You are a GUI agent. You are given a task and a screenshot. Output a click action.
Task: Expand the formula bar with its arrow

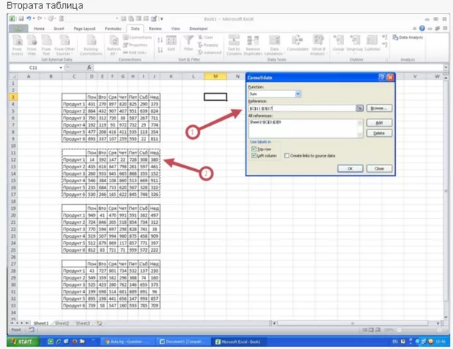(x=446, y=67)
